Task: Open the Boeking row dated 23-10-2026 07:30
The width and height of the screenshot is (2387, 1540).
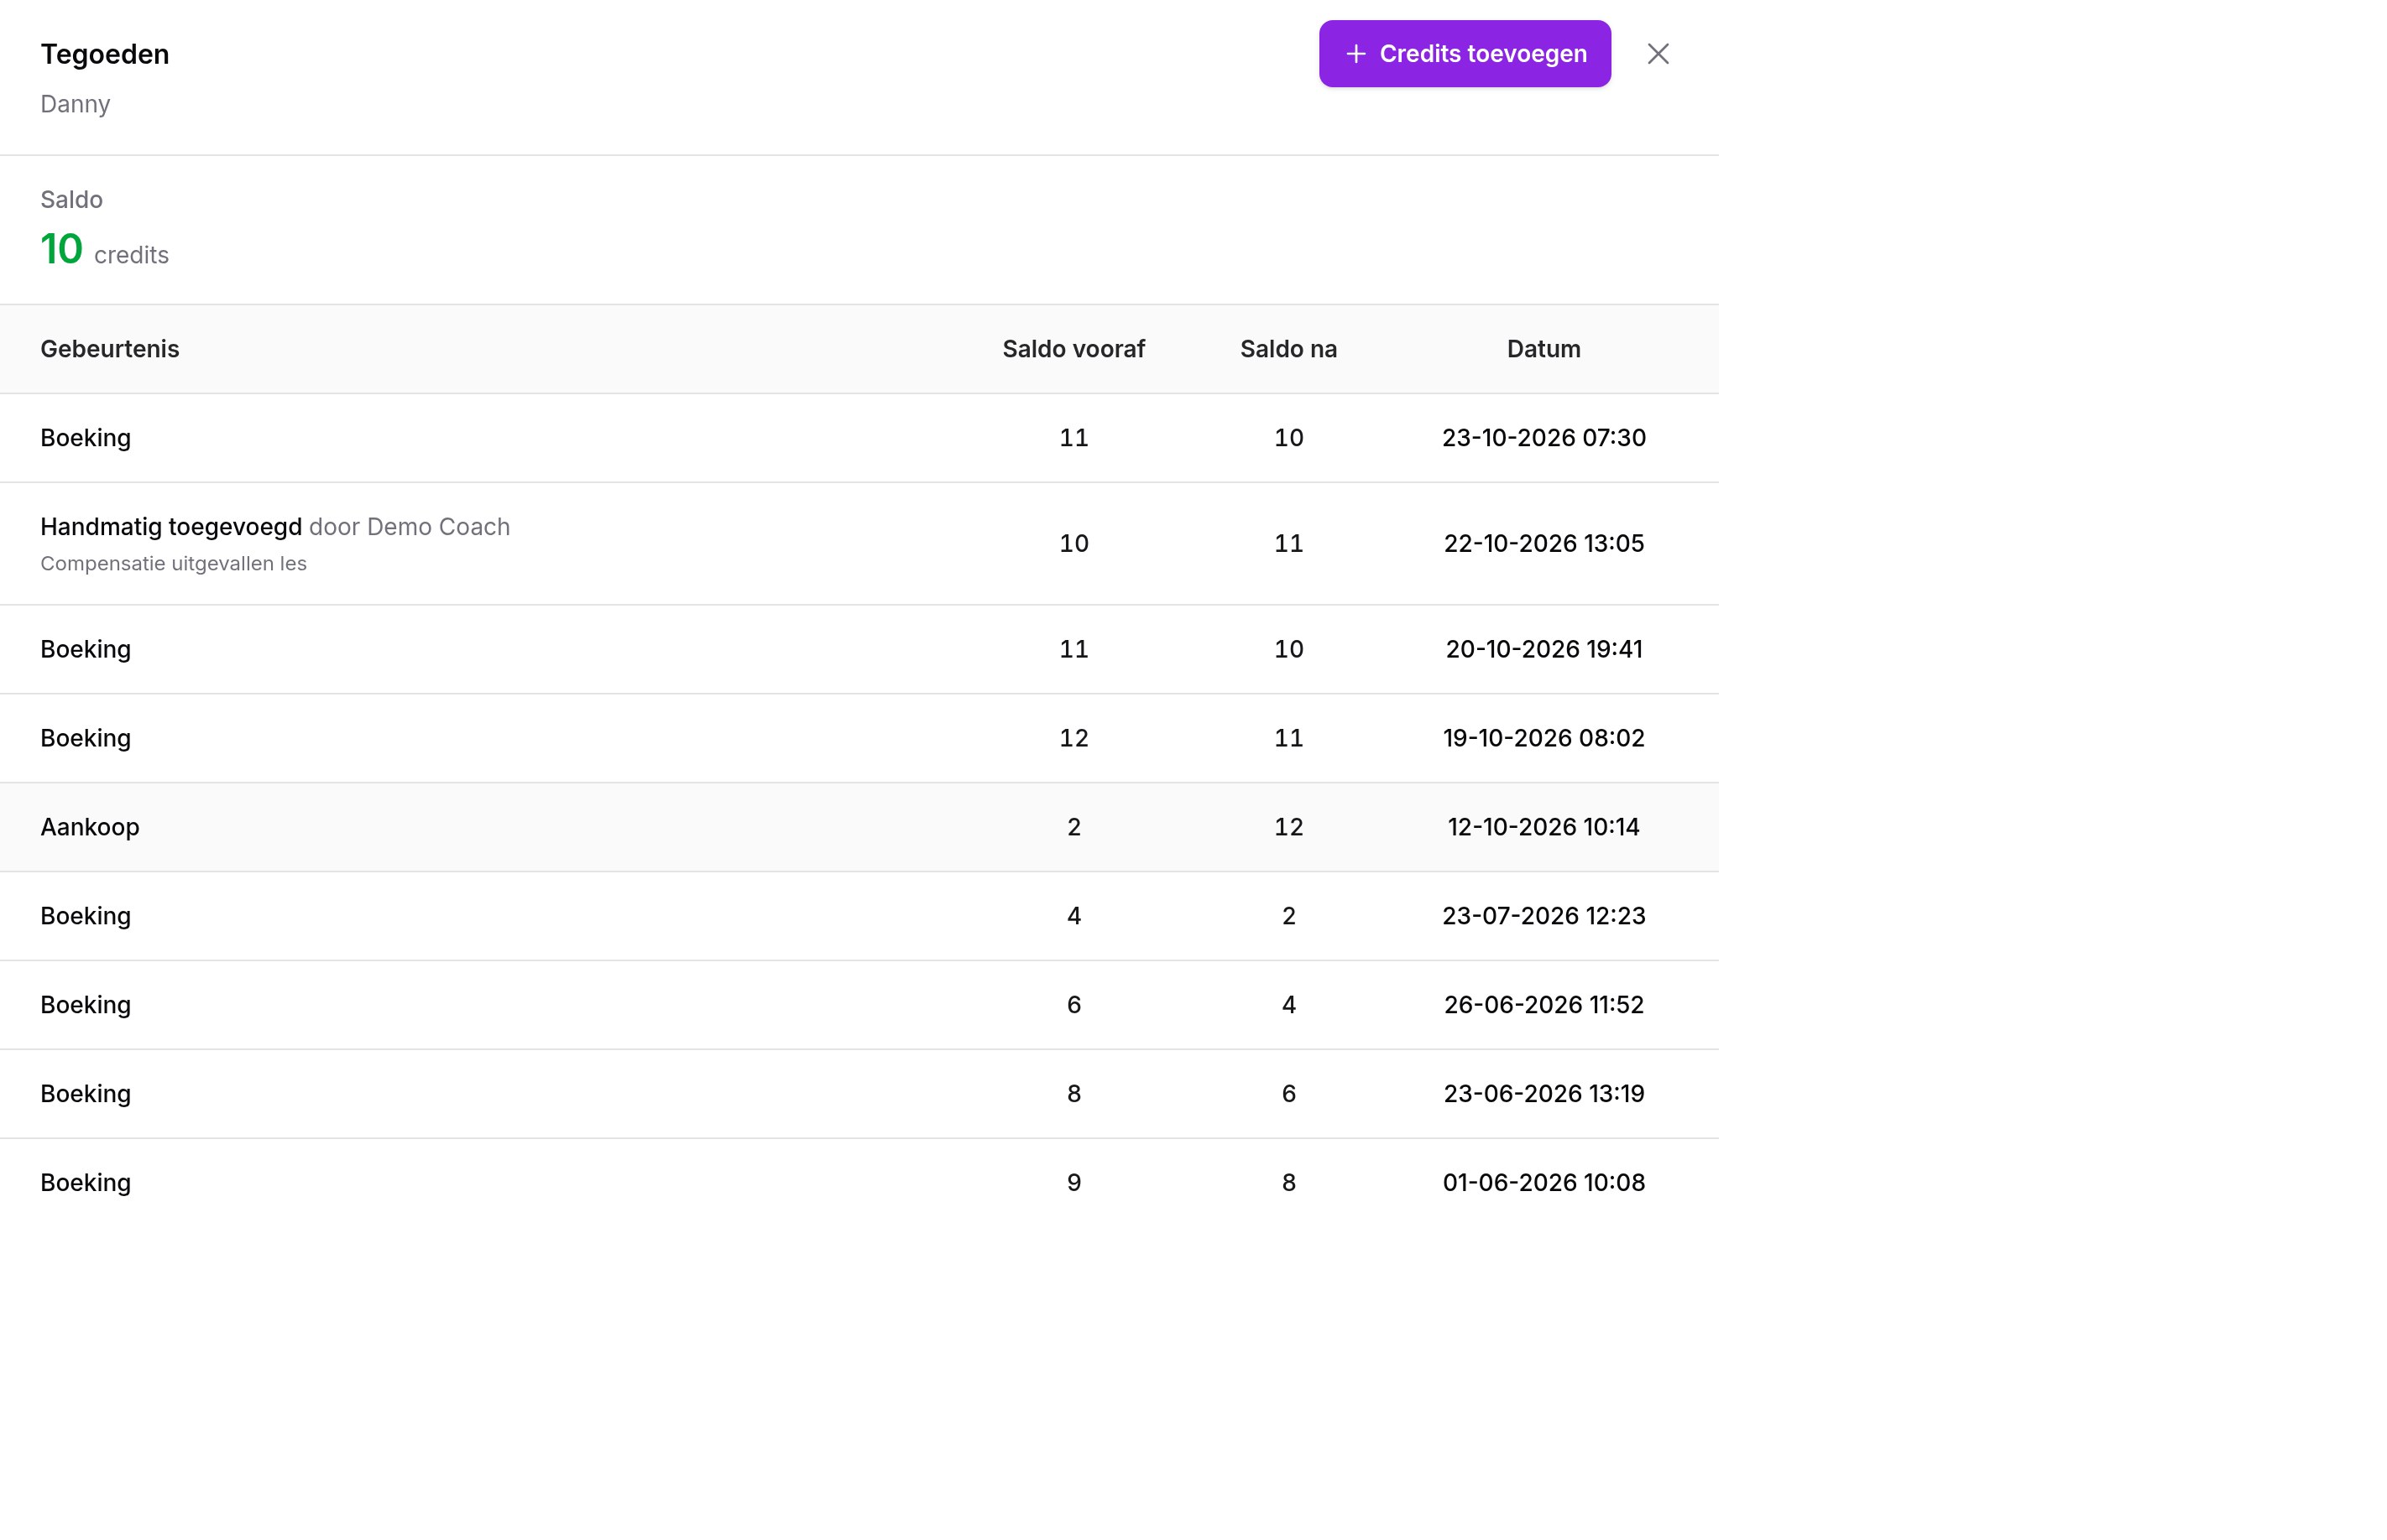Action: (859, 438)
